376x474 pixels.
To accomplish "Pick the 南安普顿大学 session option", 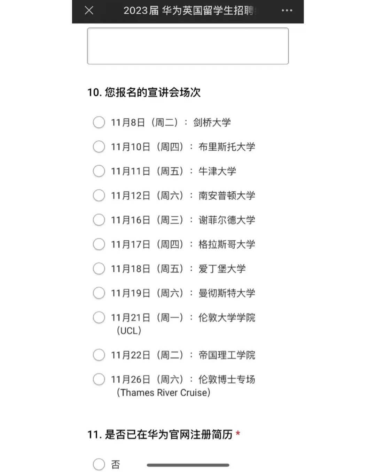I will point(99,196).
